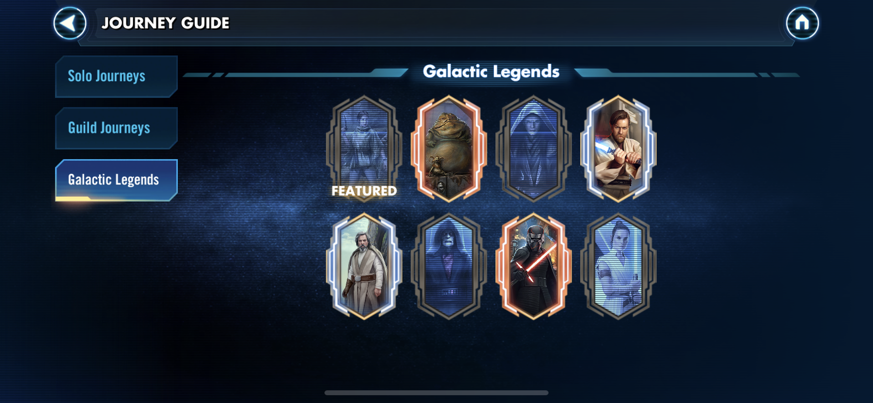Click the JOURNEY GUIDE title
Image resolution: width=873 pixels, height=403 pixels.
click(166, 23)
